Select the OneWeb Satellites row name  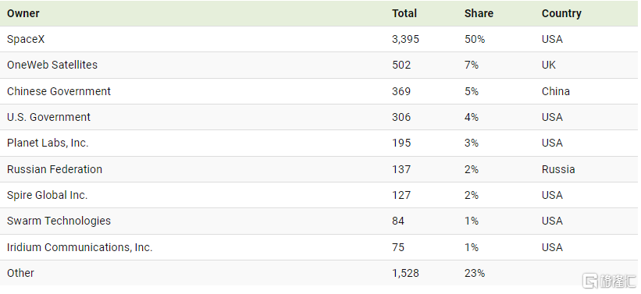52,65
